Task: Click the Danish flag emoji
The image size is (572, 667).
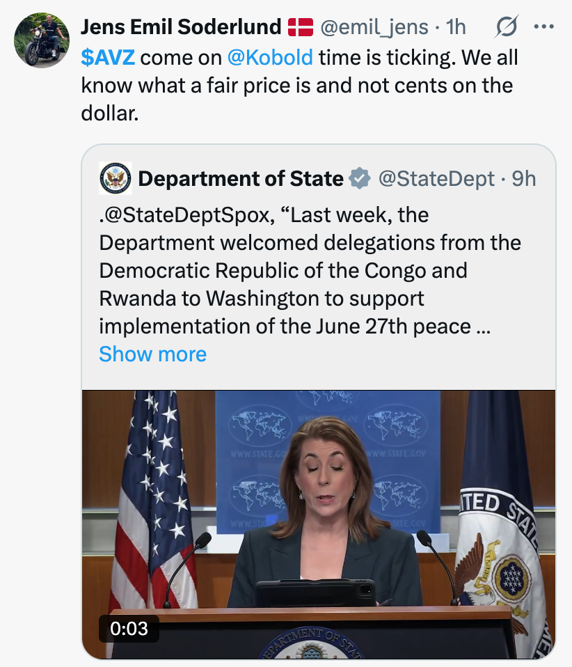Action: [299, 27]
